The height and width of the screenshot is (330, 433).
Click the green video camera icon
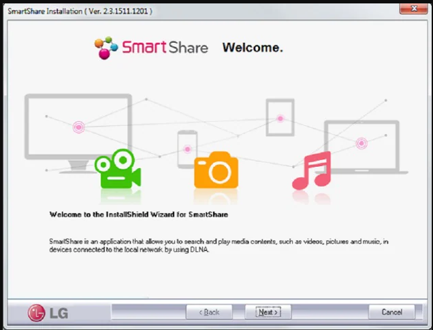117,170
